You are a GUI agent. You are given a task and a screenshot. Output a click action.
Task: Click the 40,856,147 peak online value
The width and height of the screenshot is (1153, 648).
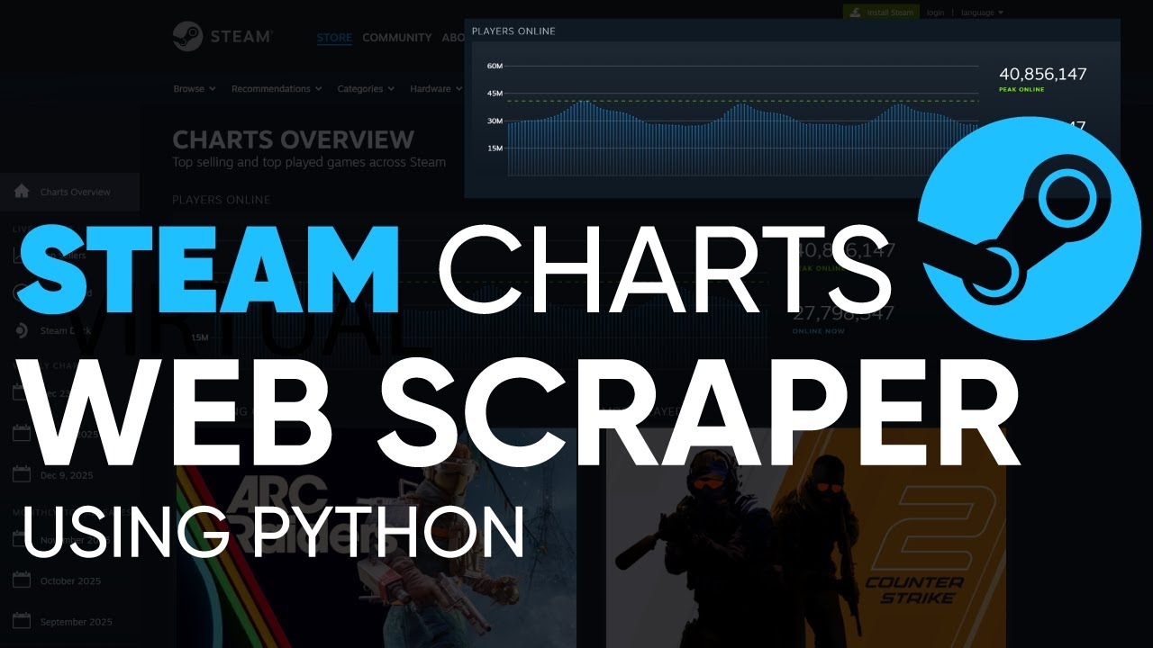(1043, 74)
